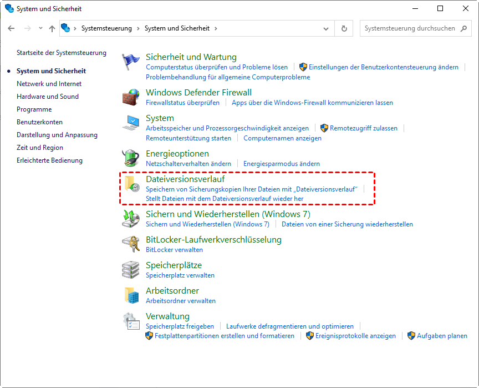
Task: Click the Dateiversionsverlauf folder clock icon
Action: [131, 184]
